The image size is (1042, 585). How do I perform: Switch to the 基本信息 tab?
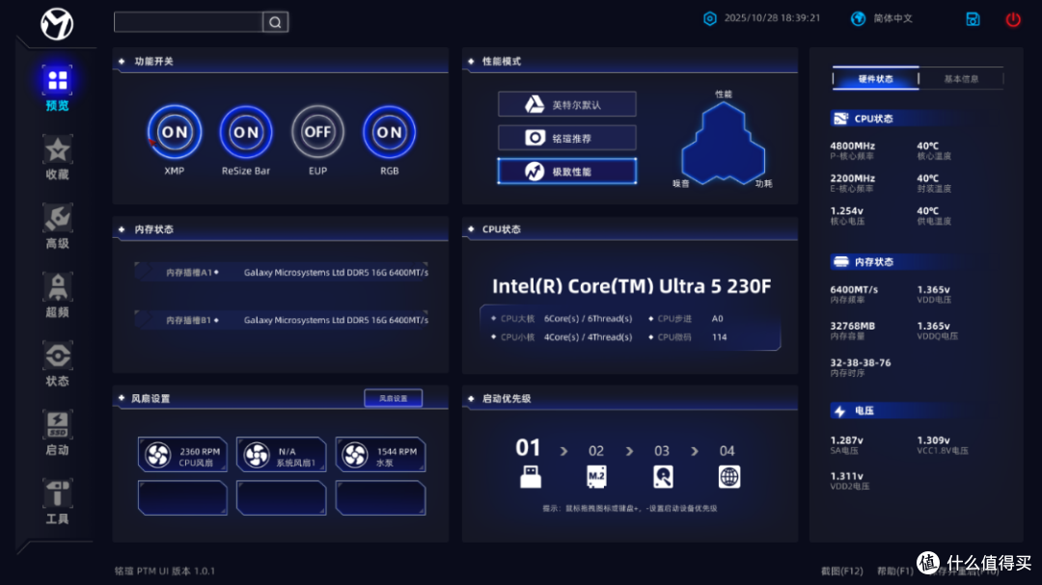pyautogui.click(x=961, y=79)
